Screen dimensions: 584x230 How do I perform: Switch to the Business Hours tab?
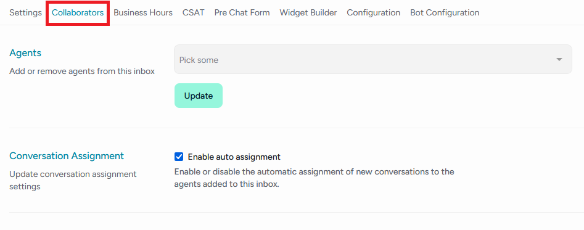coord(143,13)
